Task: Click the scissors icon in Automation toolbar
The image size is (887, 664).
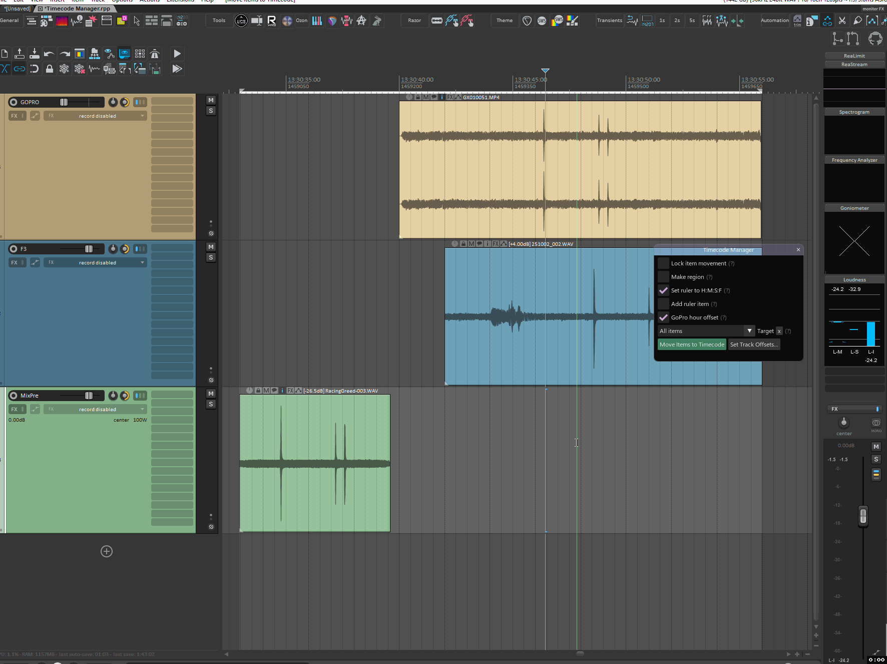Action: pos(842,21)
